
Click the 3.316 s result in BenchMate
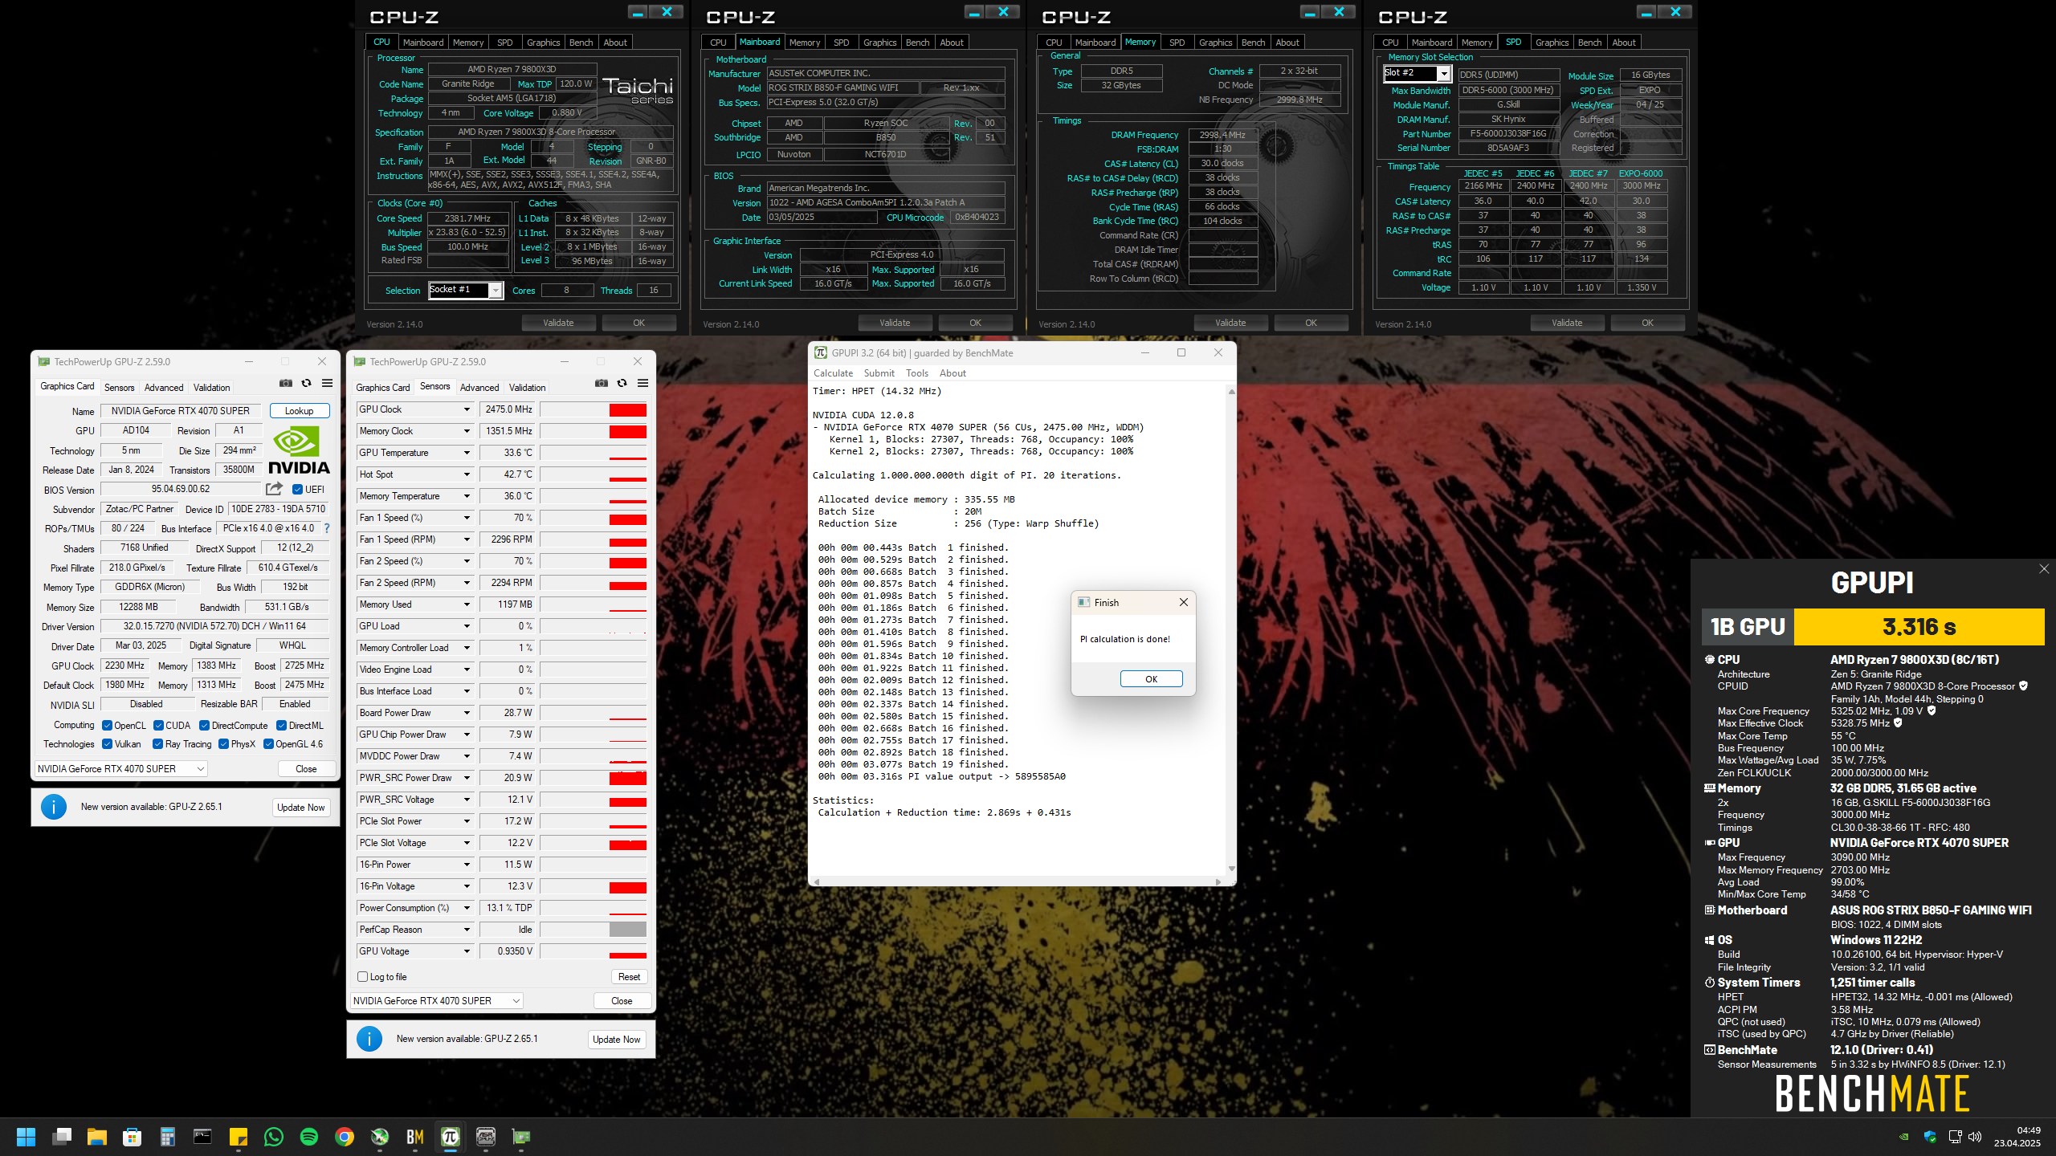click(1919, 626)
